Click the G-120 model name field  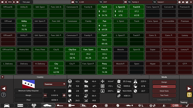pos(89,2)
